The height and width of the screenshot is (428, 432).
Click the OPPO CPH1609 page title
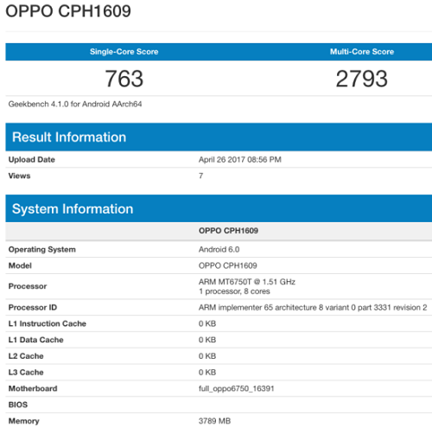[68, 11]
